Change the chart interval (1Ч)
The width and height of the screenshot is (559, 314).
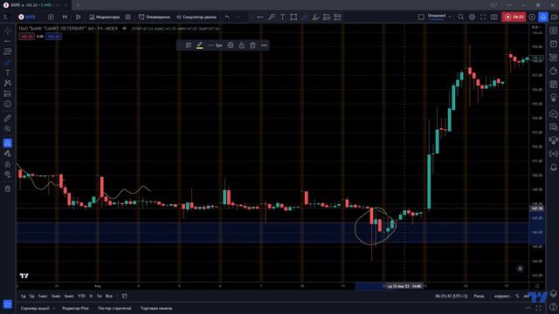coord(65,17)
